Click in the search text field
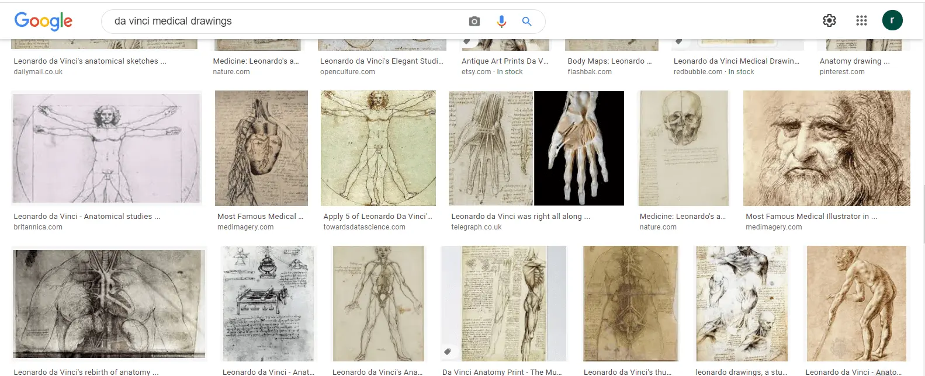925x376 pixels. [x=286, y=22]
